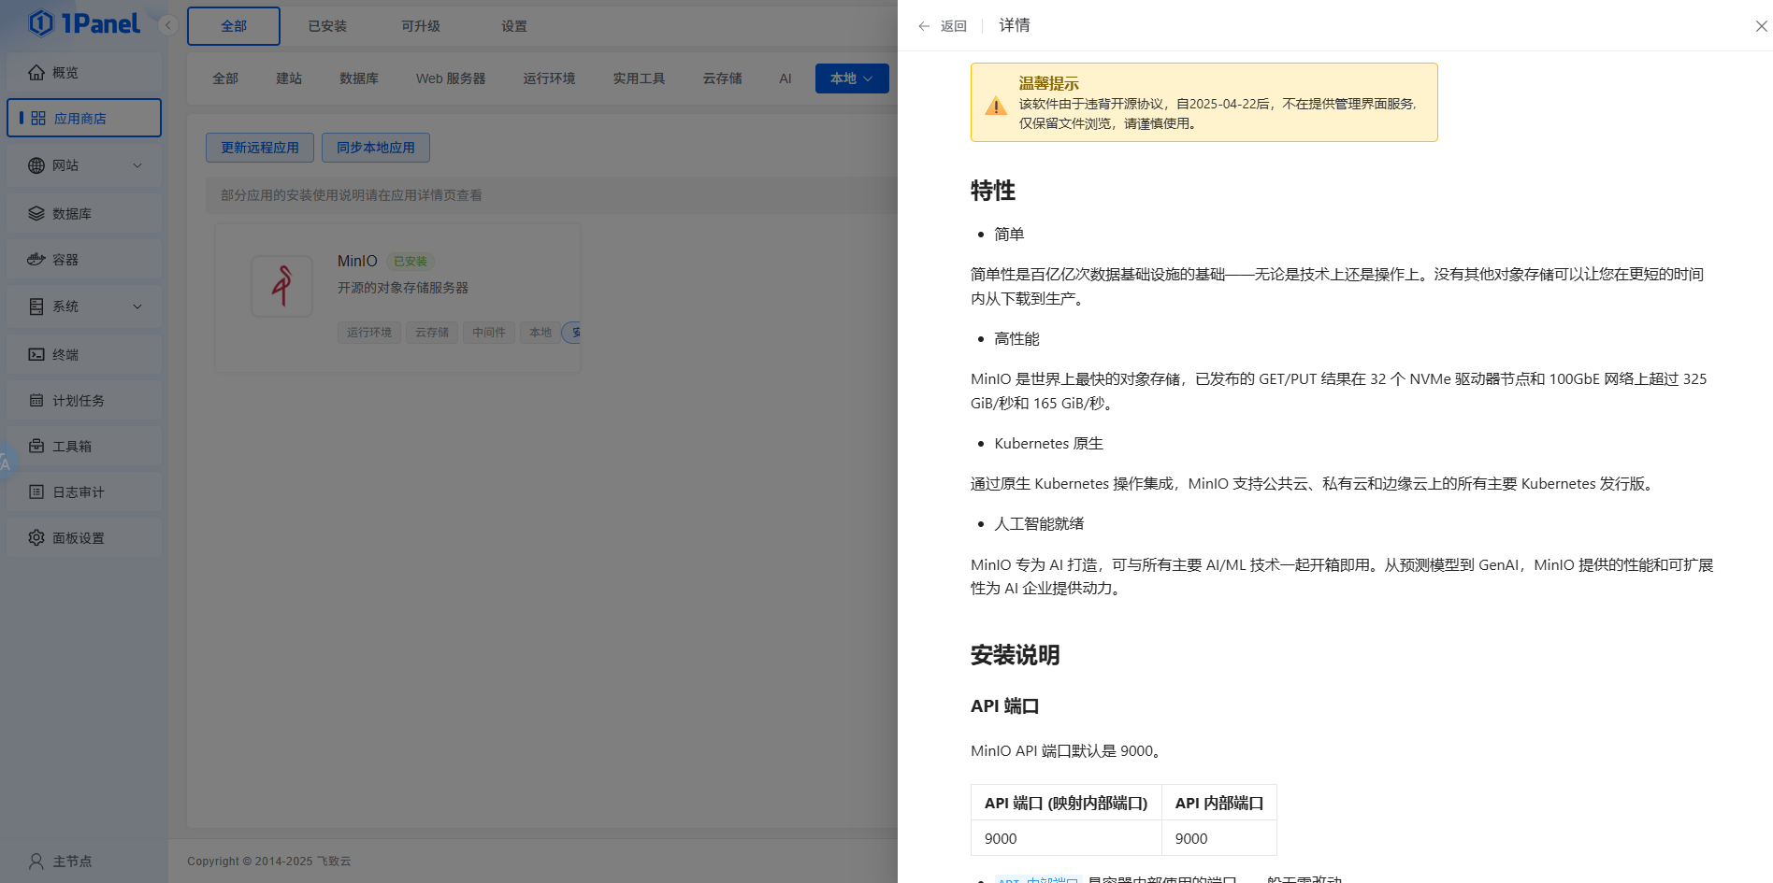Open the 容器 sidebar menu item
The width and height of the screenshot is (1773, 883).
point(84,259)
